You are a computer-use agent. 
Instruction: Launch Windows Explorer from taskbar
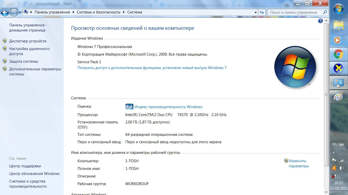point(339,26)
